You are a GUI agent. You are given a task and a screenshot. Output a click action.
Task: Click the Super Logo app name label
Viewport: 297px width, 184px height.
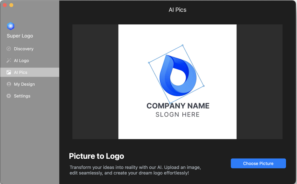(20, 36)
